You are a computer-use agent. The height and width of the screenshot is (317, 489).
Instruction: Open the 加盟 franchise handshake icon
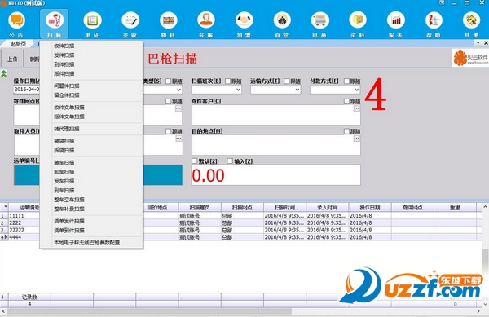coord(244,20)
